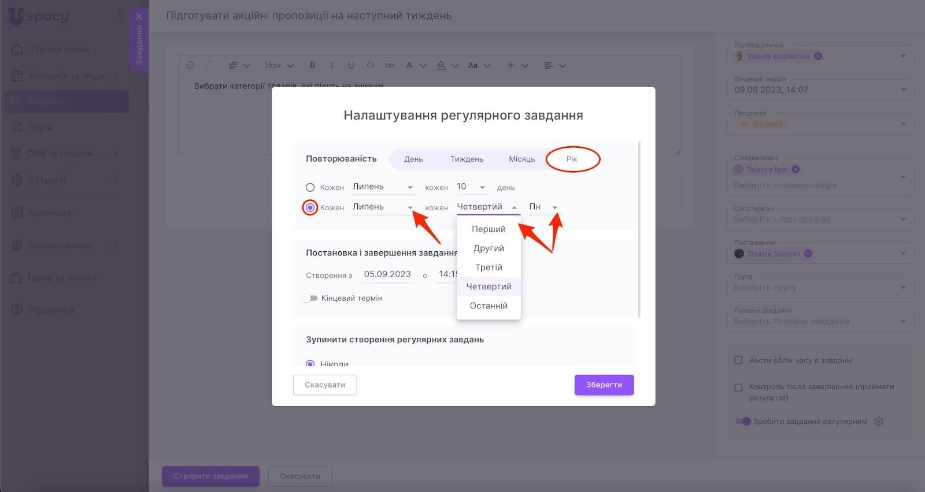Open the Кінцевий термін date dropdown
The image size is (925, 492).
pos(903,90)
